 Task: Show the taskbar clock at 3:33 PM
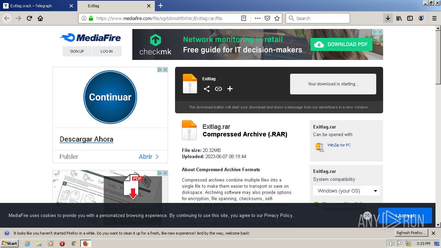click(x=423, y=244)
